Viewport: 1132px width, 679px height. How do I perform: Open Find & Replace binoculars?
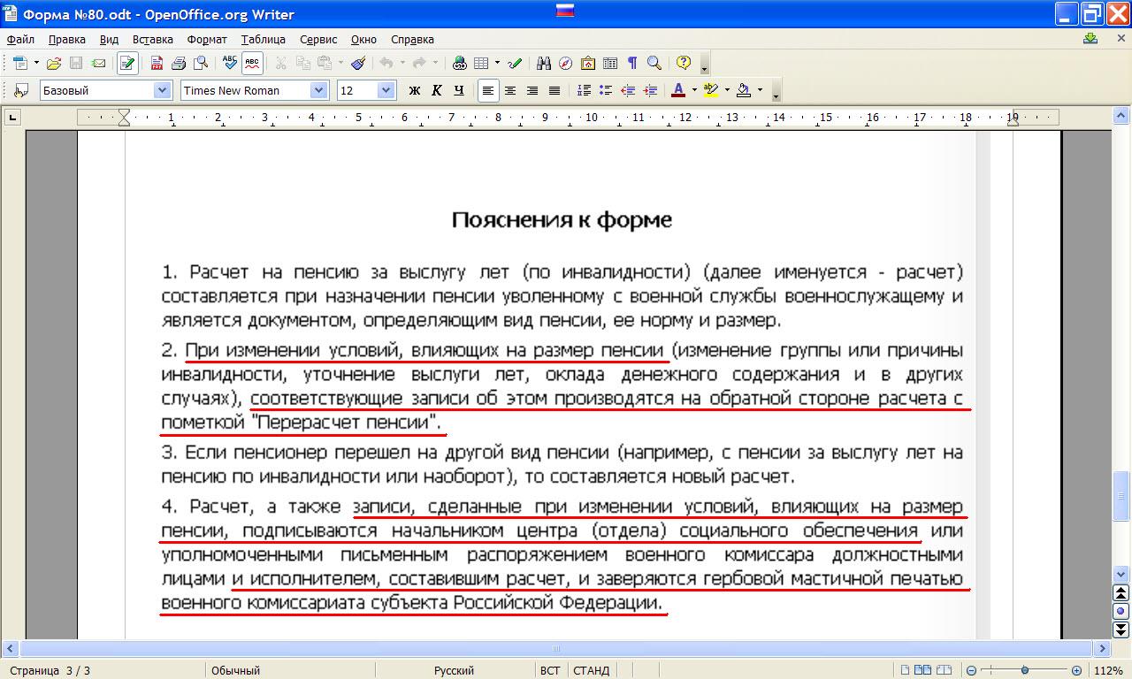[544, 63]
